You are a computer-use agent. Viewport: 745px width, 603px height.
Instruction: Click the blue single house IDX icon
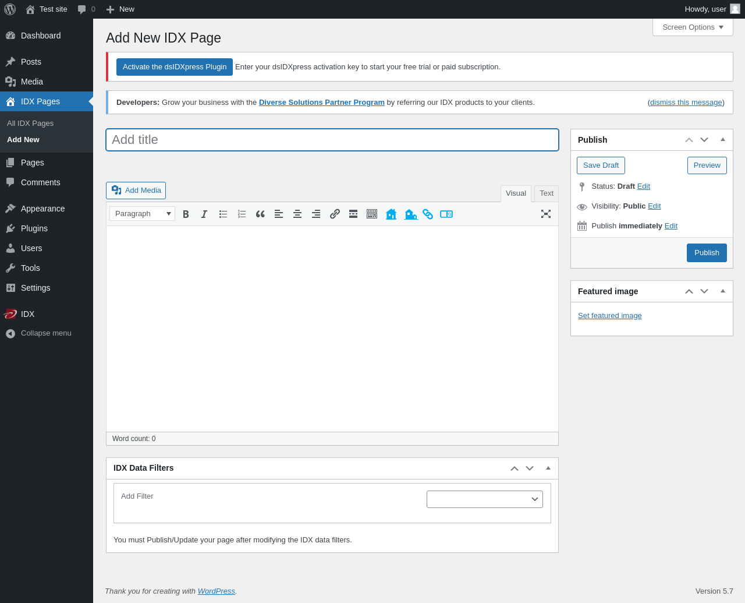391,214
